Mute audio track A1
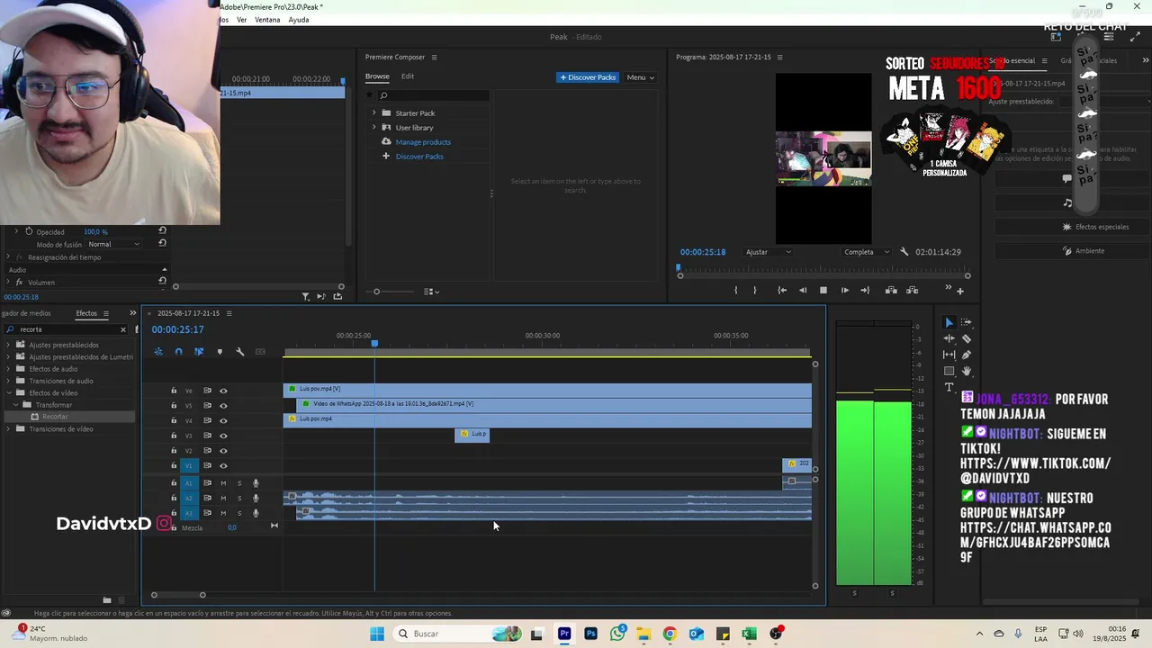The height and width of the screenshot is (648, 1152). click(223, 483)
